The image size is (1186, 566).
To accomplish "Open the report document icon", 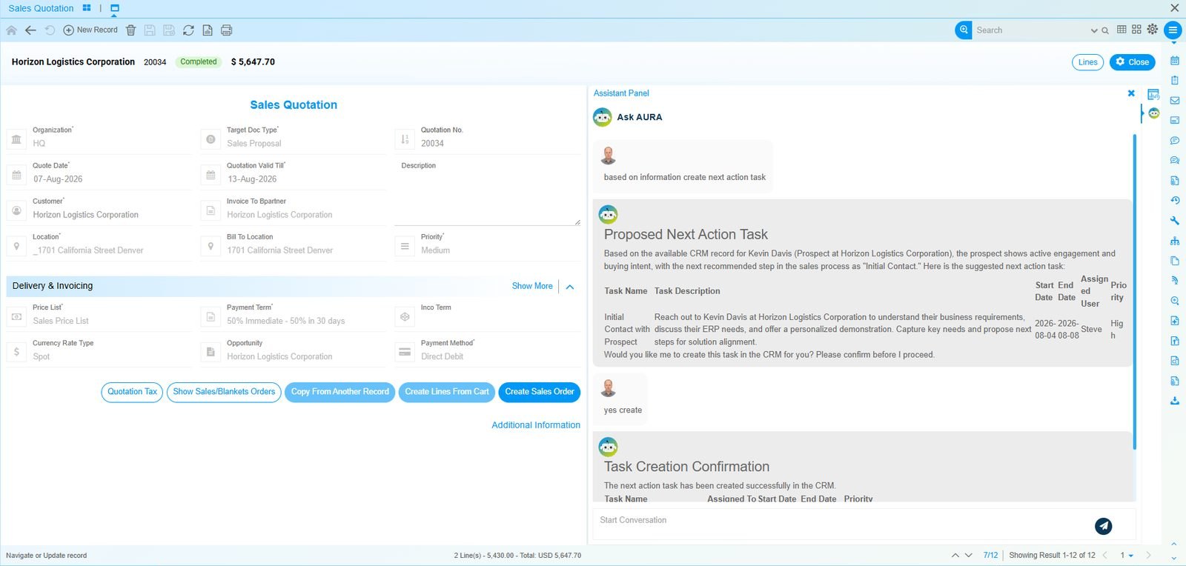I will (x=208, y=30).
